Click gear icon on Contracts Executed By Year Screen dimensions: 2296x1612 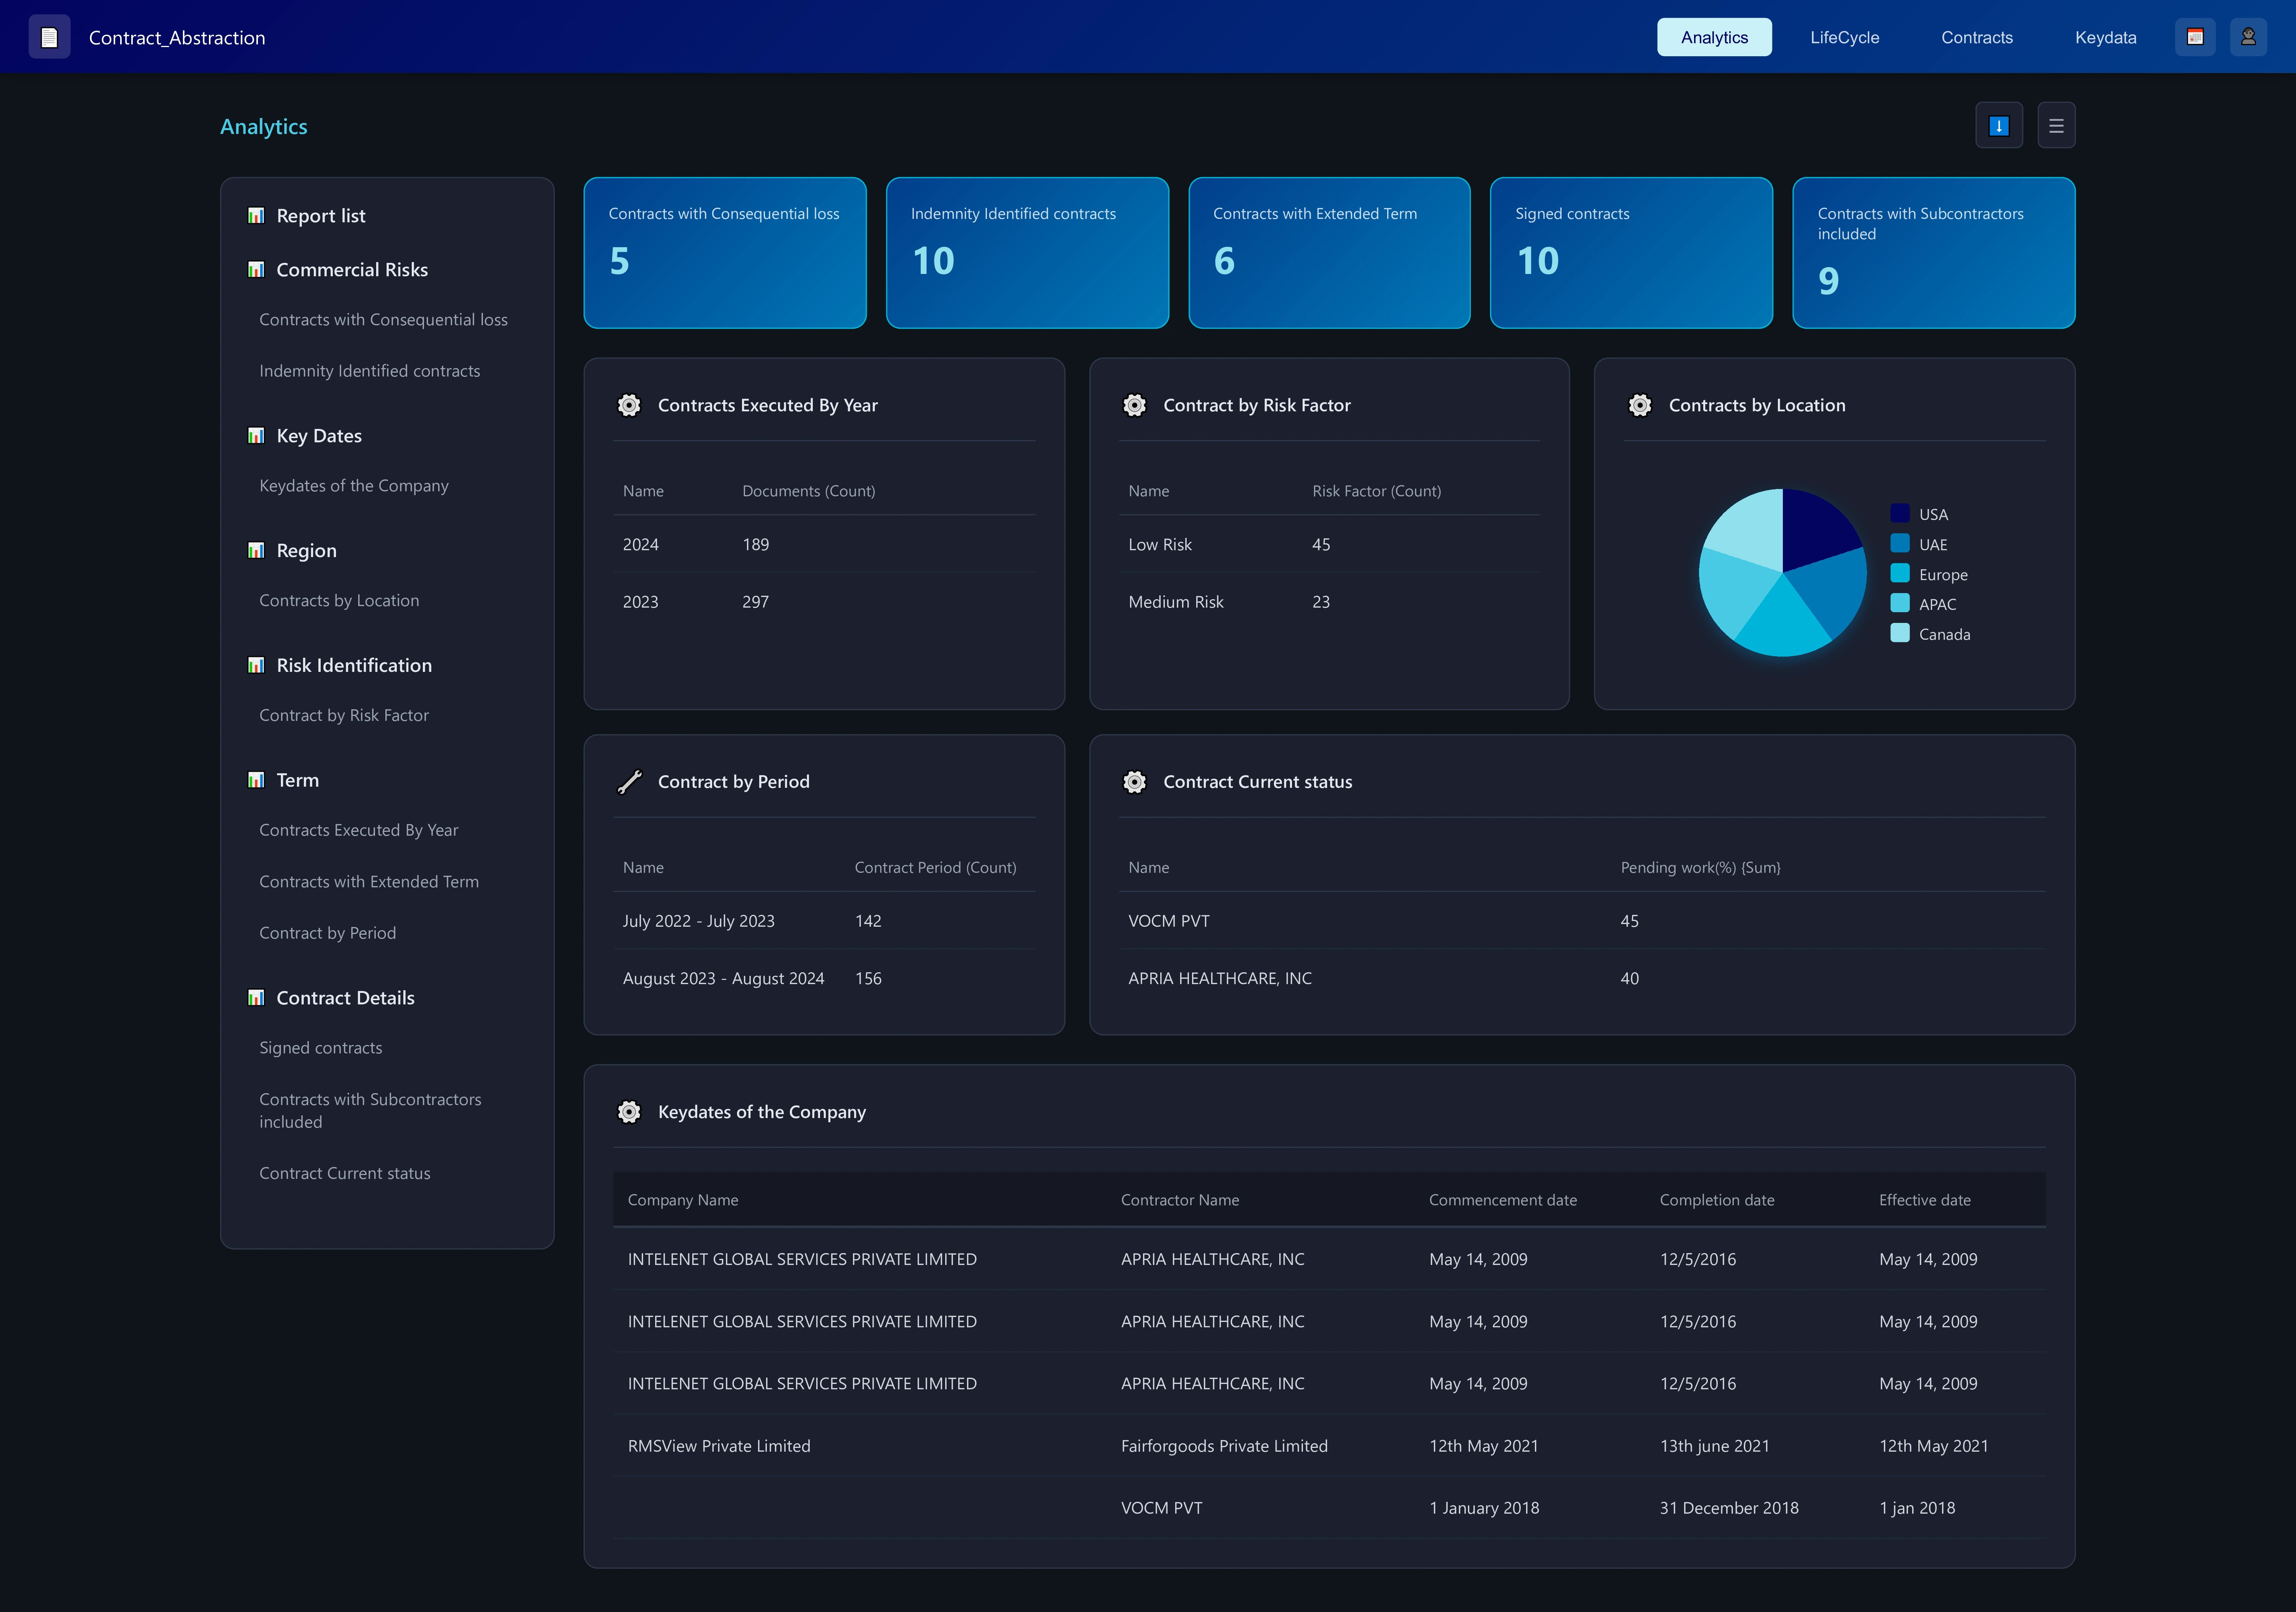[x=629, y=405]
